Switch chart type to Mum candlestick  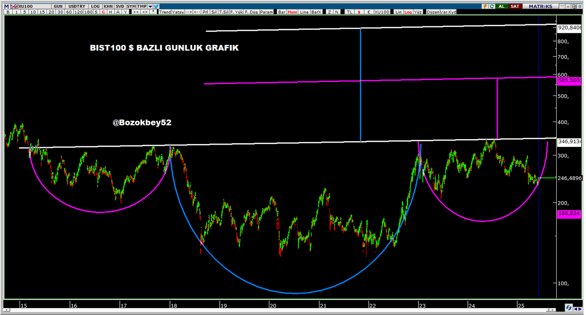tap(292, 12)
